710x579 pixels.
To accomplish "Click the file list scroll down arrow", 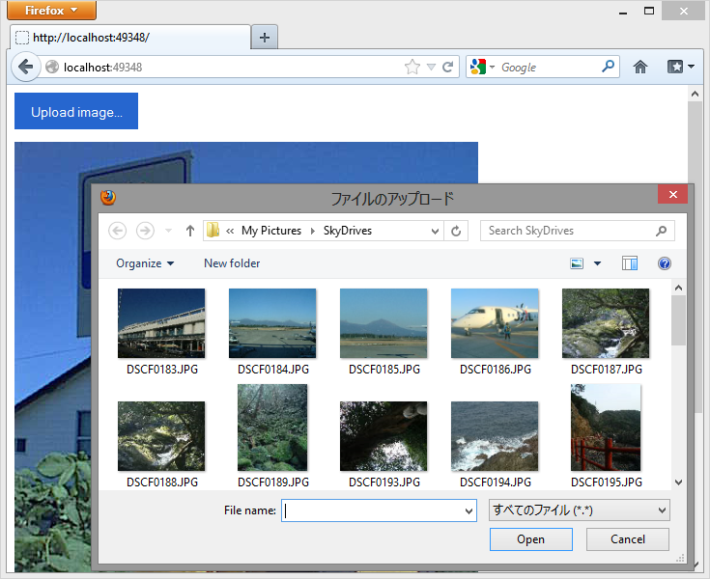I will click(x=678, y=482).
